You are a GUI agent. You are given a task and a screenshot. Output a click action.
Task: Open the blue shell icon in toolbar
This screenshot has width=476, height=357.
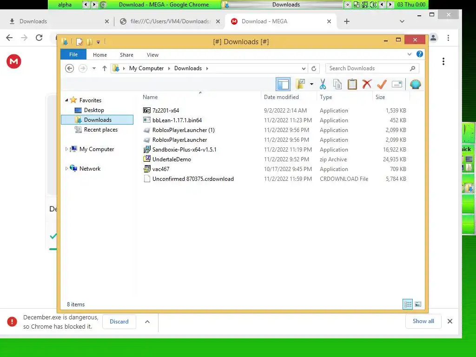[415, 84]
